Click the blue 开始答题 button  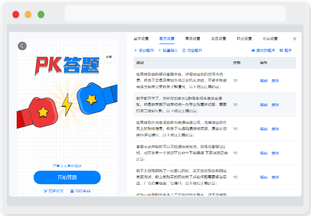(67, 178)
